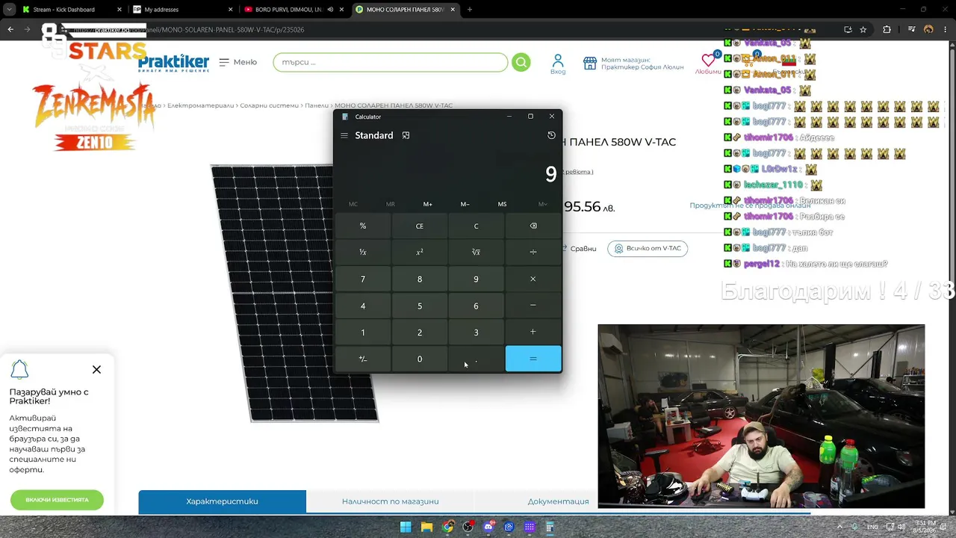Open the Меню site menu

point(238,62)
